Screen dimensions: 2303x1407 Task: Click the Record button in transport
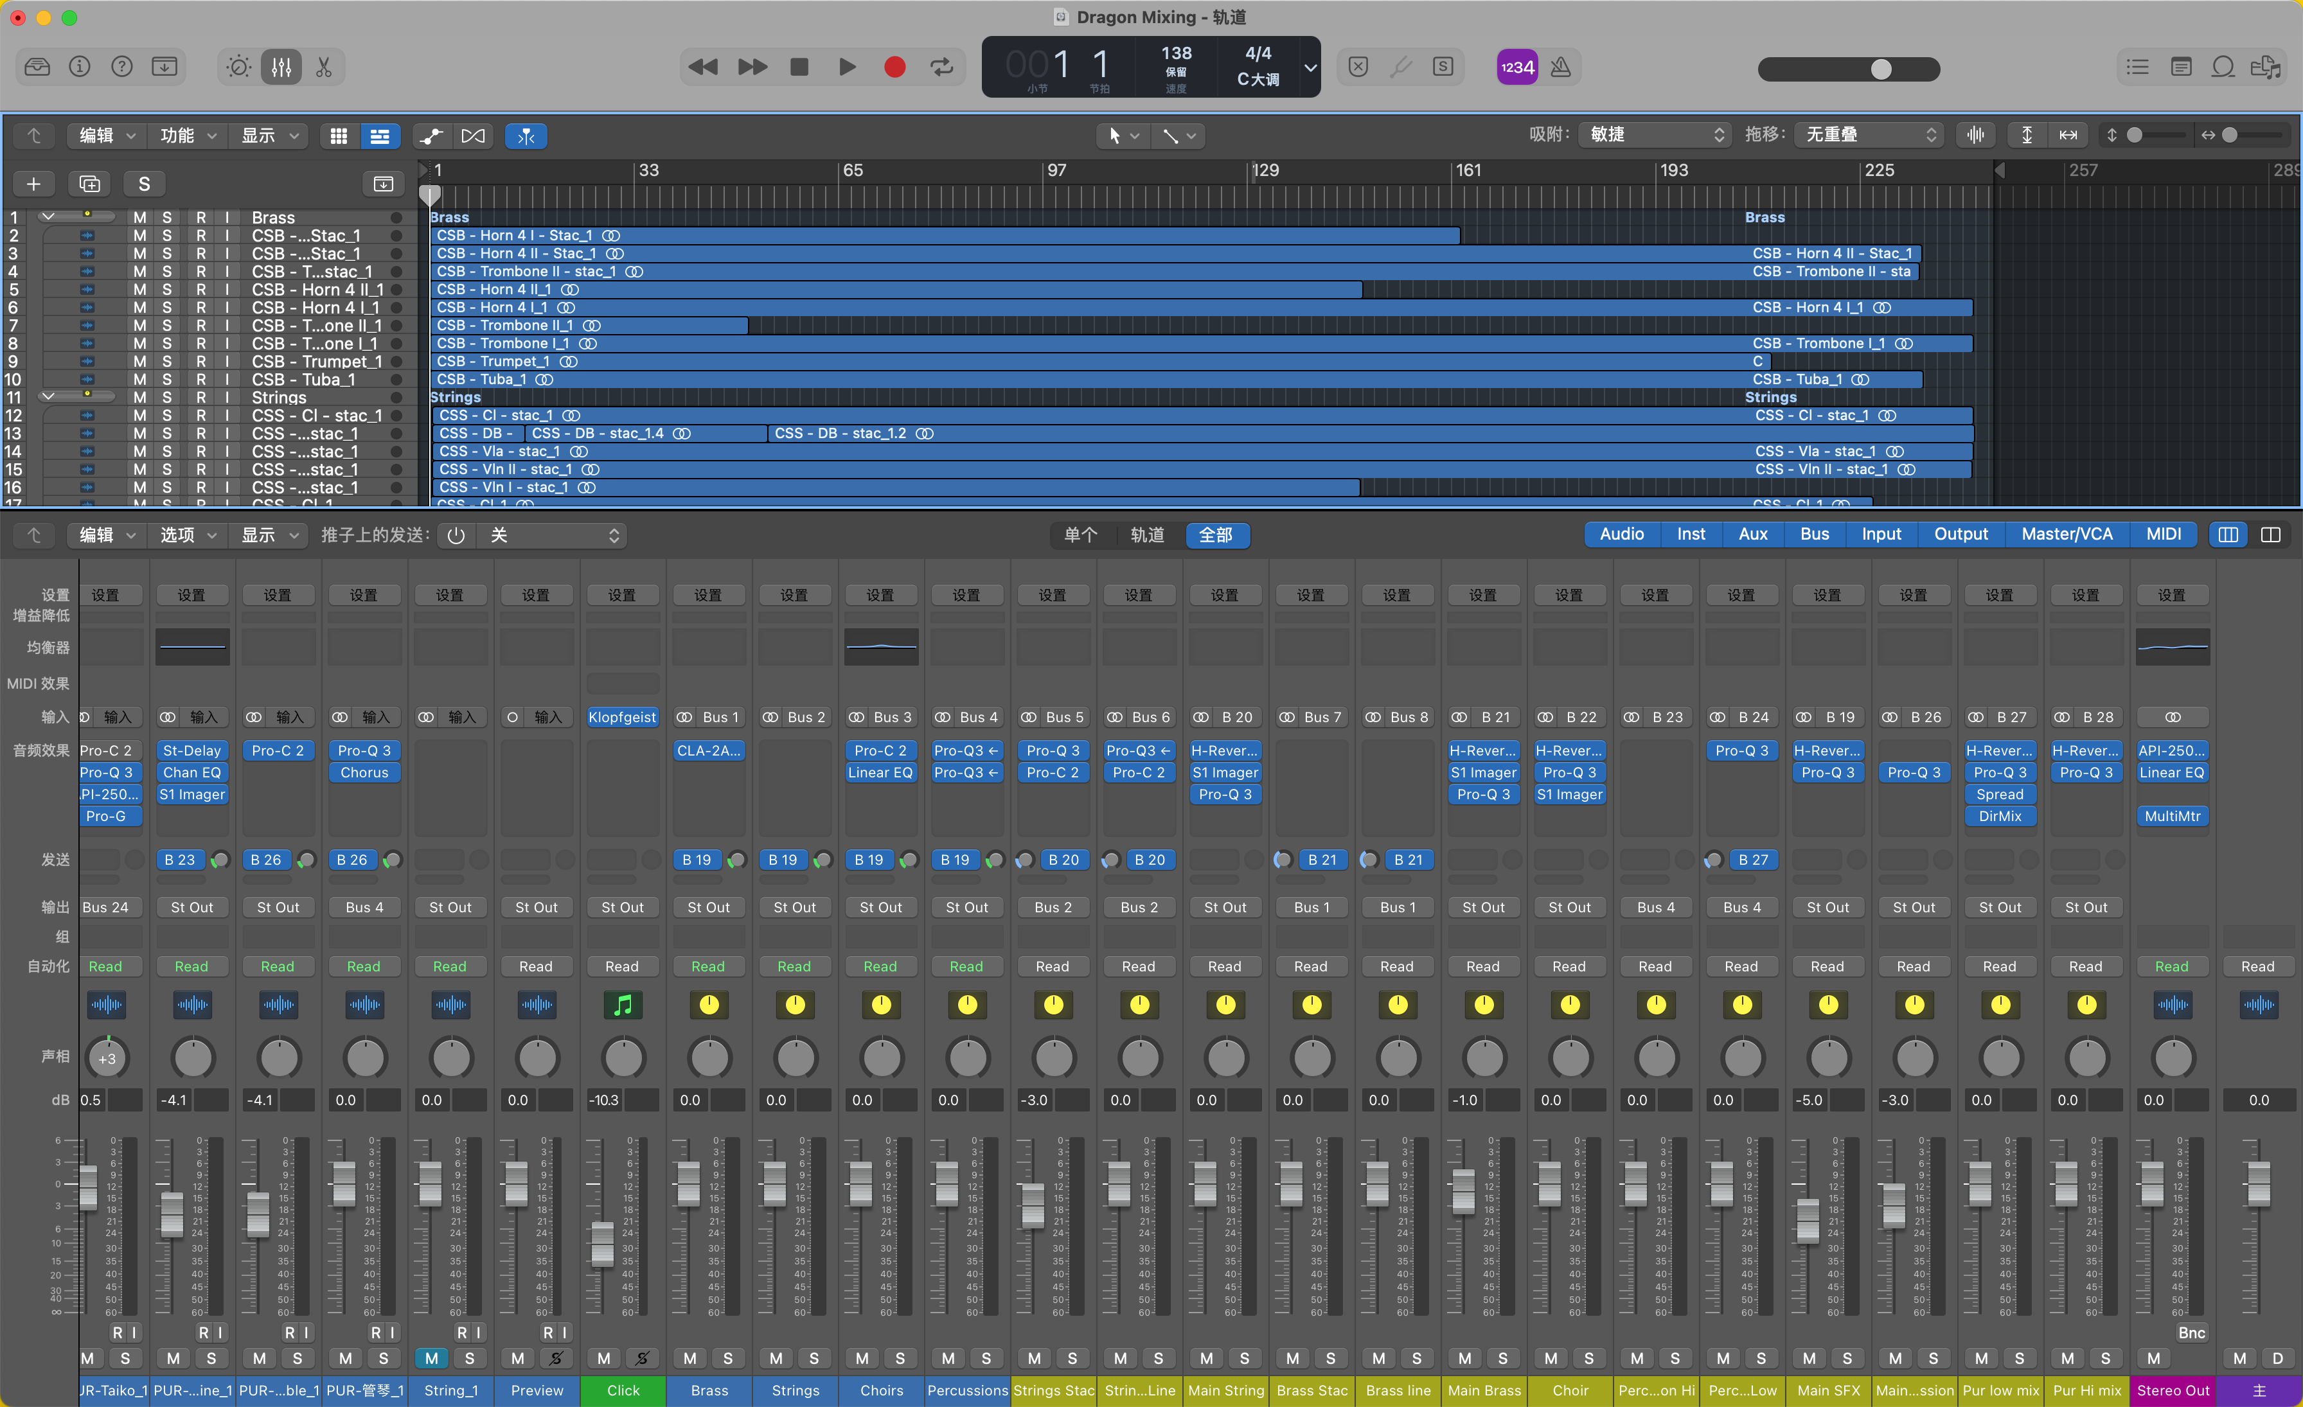coord(894,67)
